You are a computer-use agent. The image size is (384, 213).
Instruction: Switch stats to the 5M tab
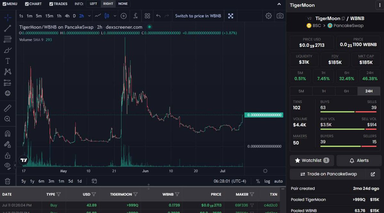click(301, 91)
